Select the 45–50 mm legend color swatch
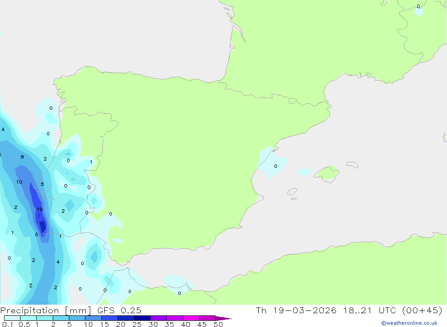 click(x=207, y=318)
